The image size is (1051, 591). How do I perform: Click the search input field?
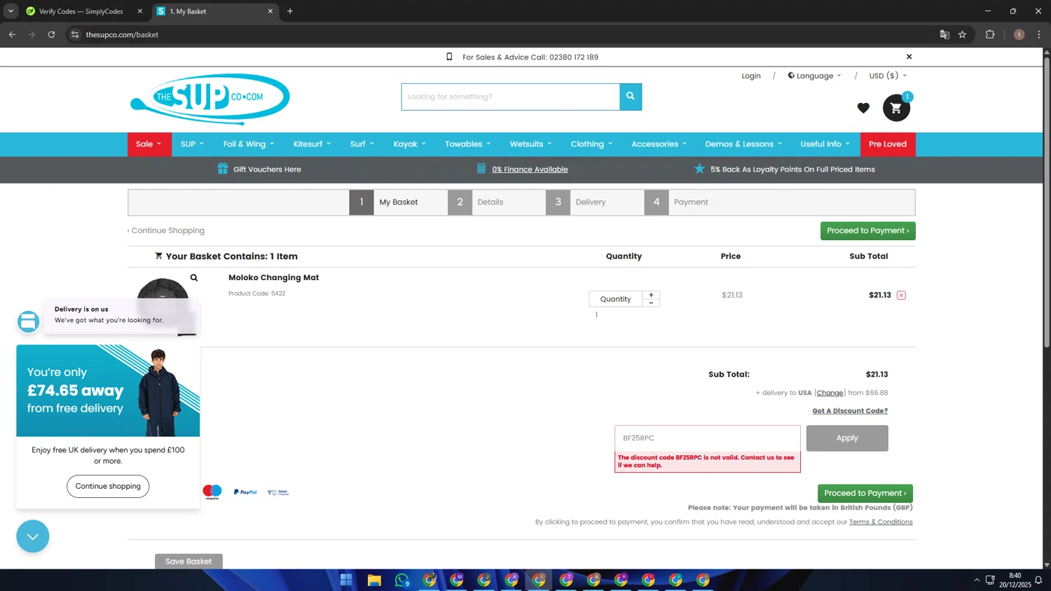click(510, 97)
